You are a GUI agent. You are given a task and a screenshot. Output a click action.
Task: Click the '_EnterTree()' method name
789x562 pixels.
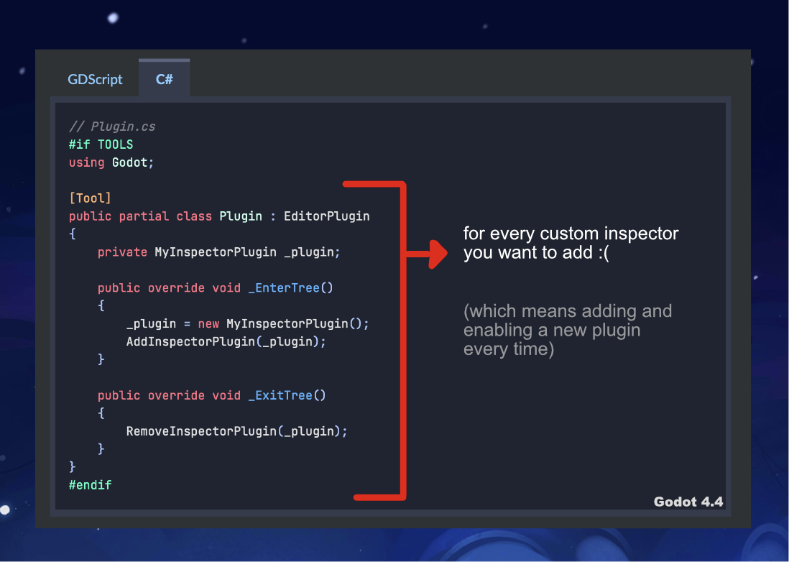click(290, 287)
